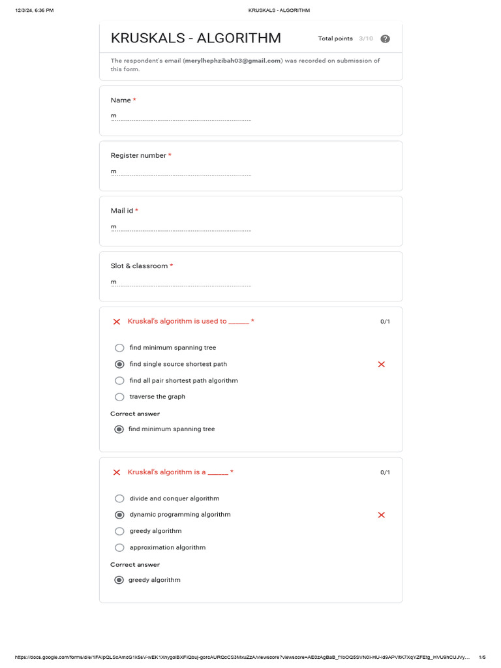The width and height of the screenshot is (501, 668).
Task: Click the Name input field
Action: 181,116
